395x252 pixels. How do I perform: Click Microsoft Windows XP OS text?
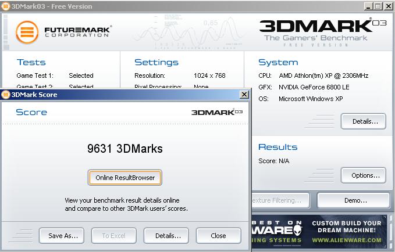[311, 99]
